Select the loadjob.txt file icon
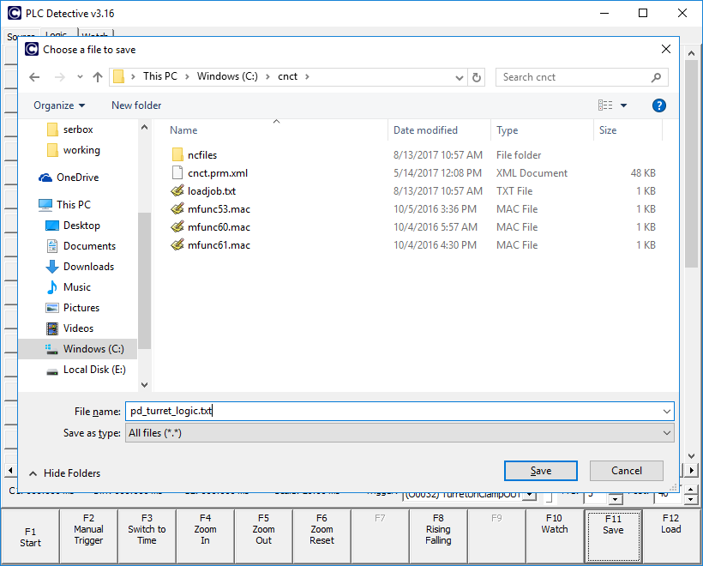This screenshot has height=566, width=703. [177, 190]
